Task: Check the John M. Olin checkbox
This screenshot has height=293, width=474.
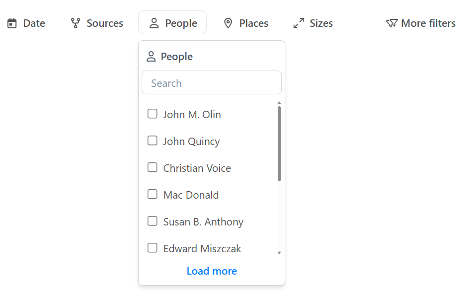Action: tap(153, 114)
